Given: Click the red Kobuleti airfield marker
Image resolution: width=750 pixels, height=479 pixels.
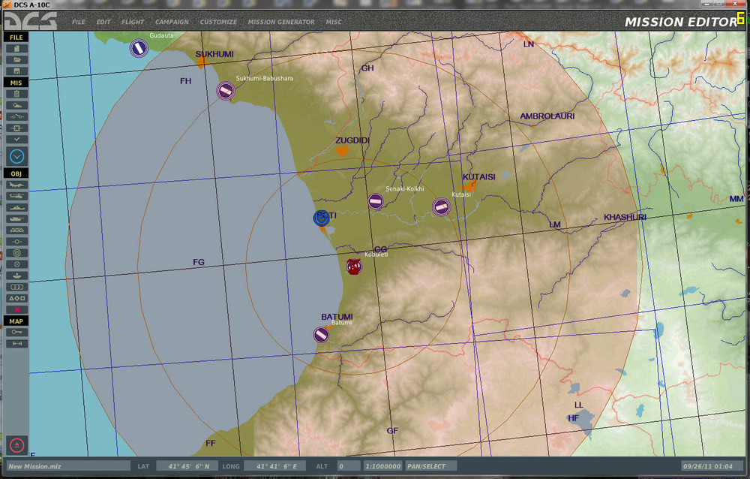Looking at the screenshot, I should click(354, 265).
